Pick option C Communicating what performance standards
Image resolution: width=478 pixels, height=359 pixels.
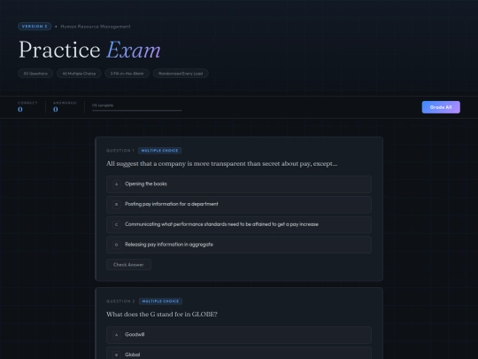click(239, 224)
